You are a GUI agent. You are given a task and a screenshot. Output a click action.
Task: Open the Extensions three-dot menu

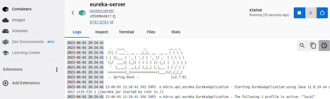pyautogui.click(x=57, y=70)
